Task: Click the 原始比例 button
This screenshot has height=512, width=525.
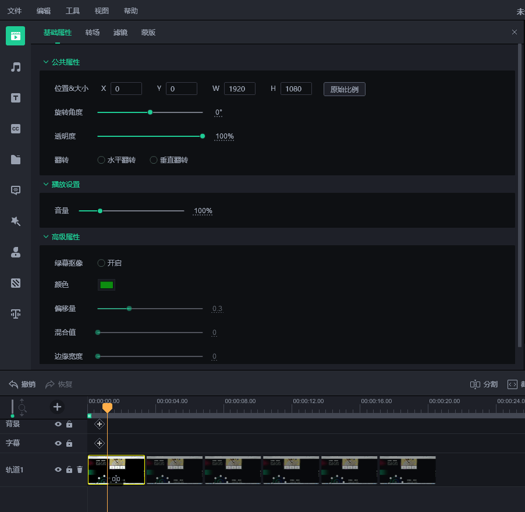Action: [344, 89]
